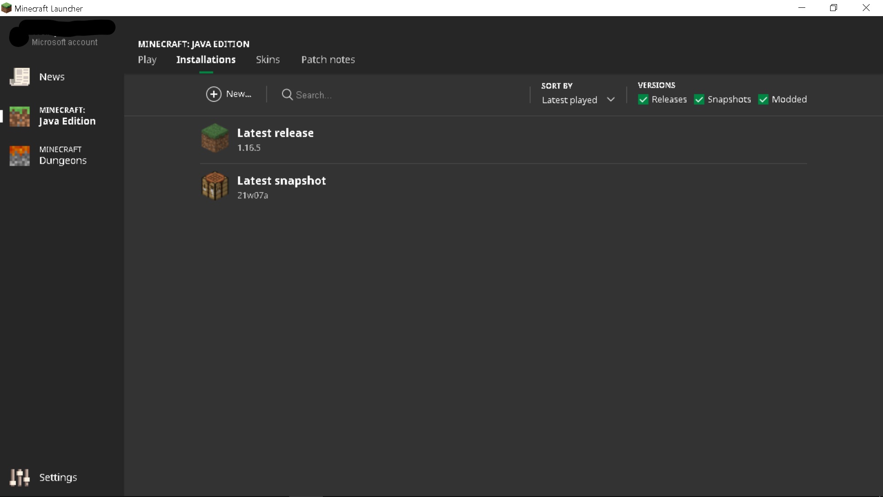Click the plus circle New installation icon

click(213, 94)
